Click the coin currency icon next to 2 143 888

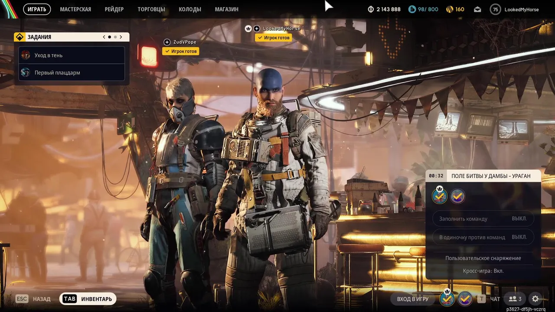tap(371, 9)
